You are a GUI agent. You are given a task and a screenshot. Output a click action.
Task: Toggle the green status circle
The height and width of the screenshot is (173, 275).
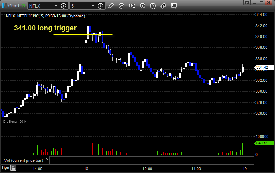click(x=23, y=6)
